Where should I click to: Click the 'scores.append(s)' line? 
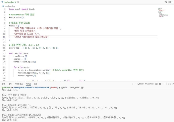click(x=27, y=76)
